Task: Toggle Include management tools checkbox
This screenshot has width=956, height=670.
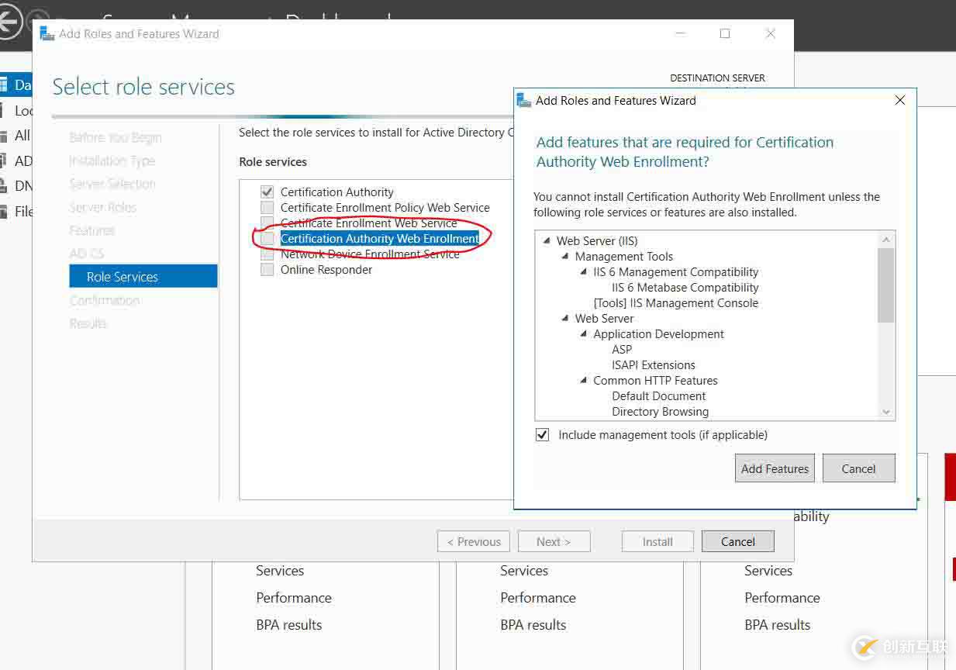Action: (543, 435)
